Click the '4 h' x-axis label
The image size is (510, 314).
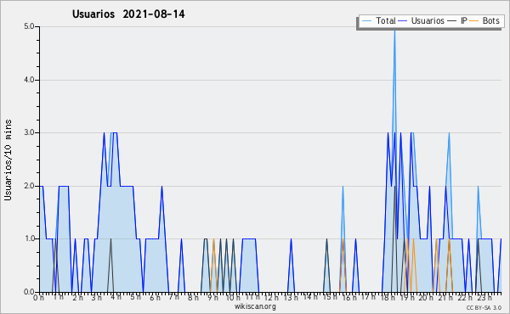click(x=116, y=297)
